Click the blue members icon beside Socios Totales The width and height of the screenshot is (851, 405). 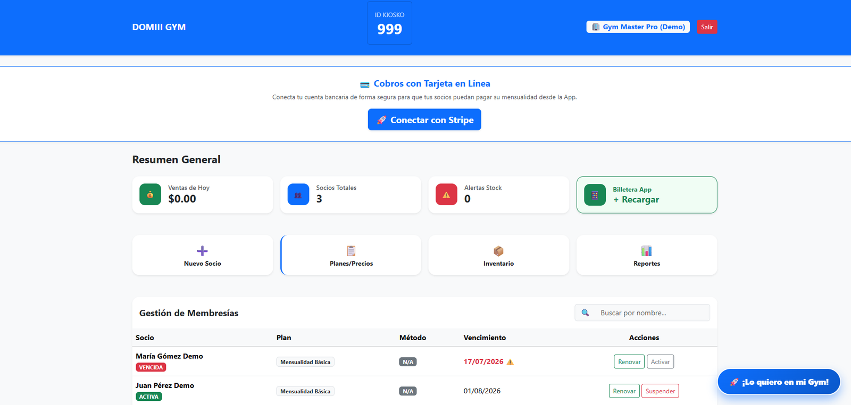click(298, 195)
